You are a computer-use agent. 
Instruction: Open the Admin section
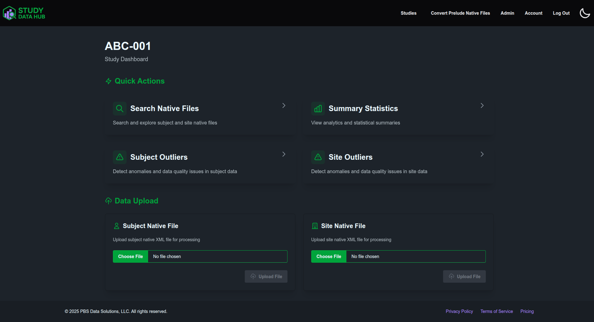point(507,13)
